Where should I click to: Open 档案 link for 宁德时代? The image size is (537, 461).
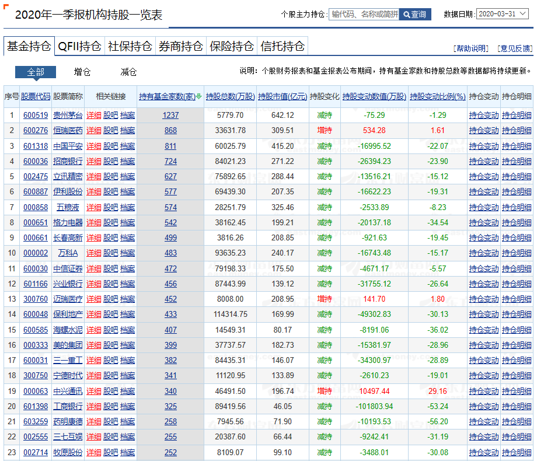(128, 375)
